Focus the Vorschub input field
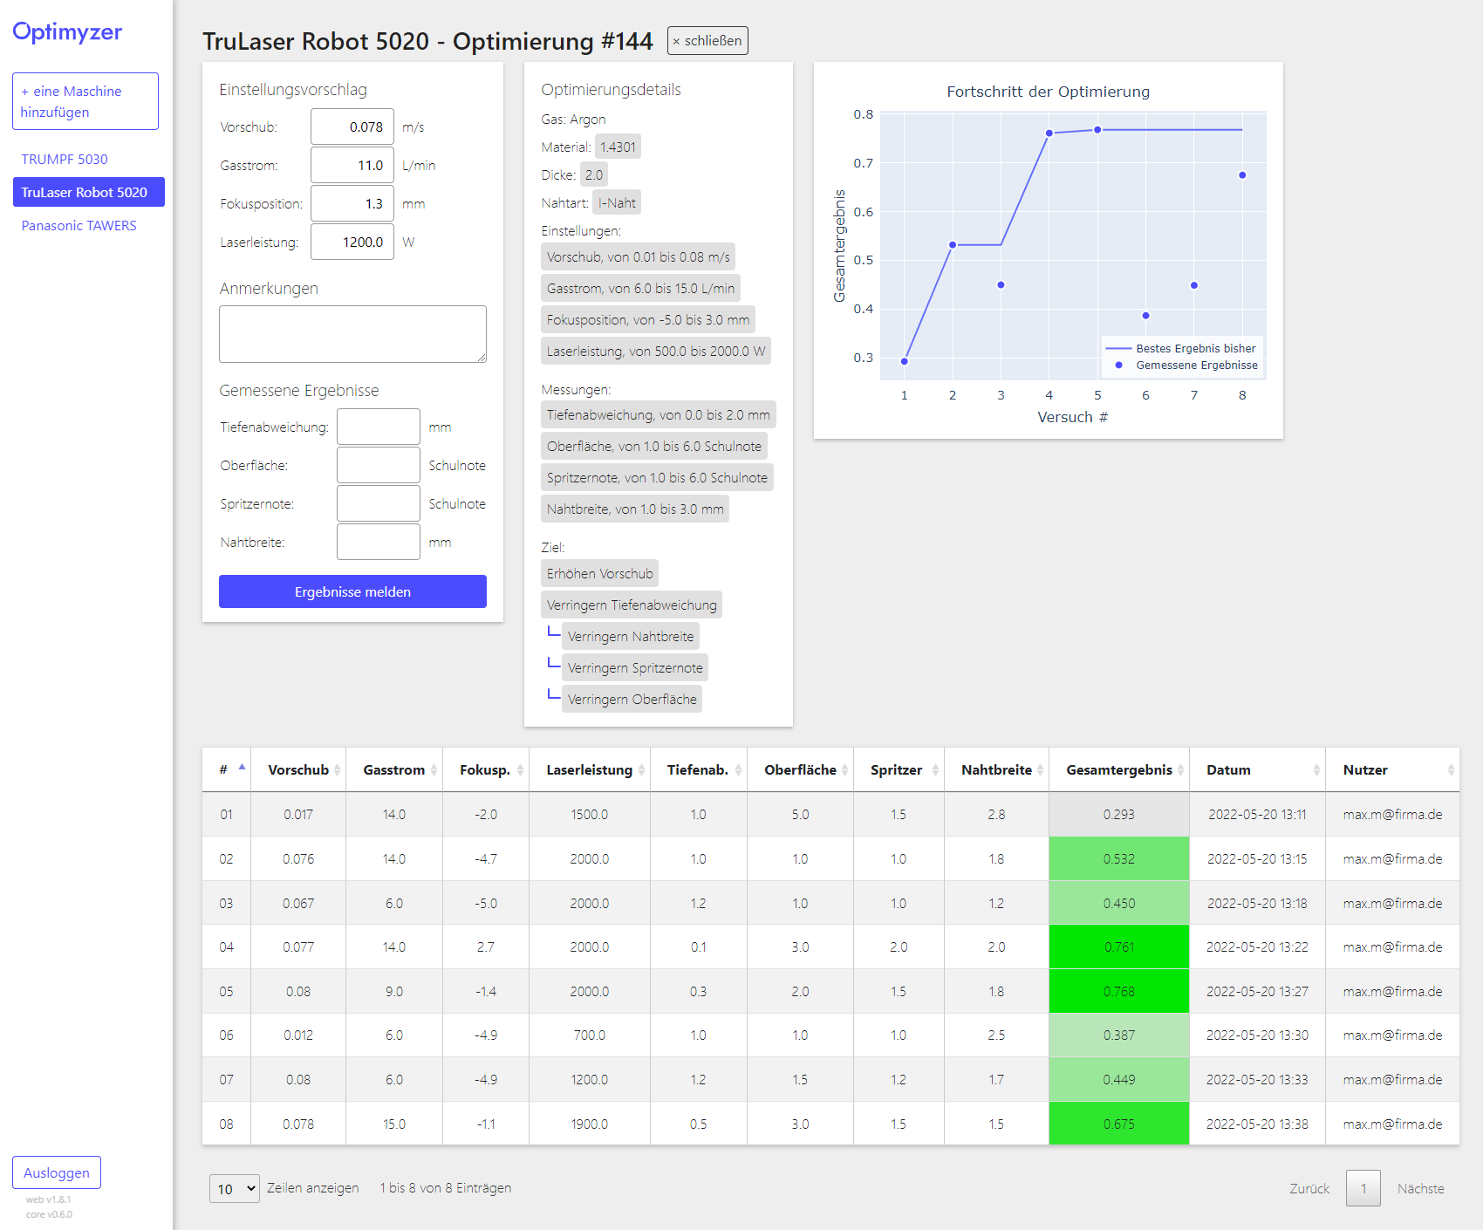The image size is (1483, 1230). tap(352, 126)
